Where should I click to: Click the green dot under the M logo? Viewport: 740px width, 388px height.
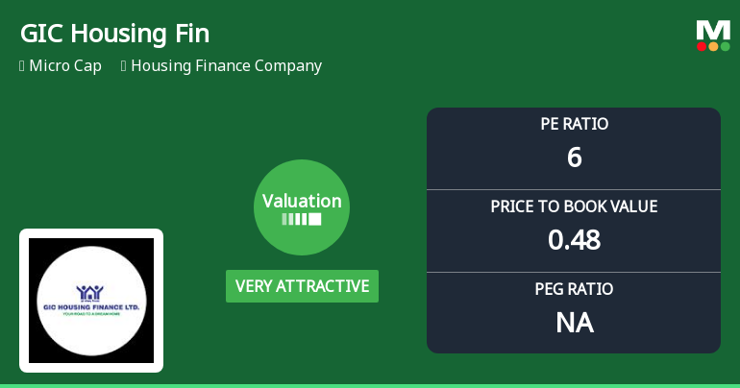pyautogui.click(x=725, y=46)
